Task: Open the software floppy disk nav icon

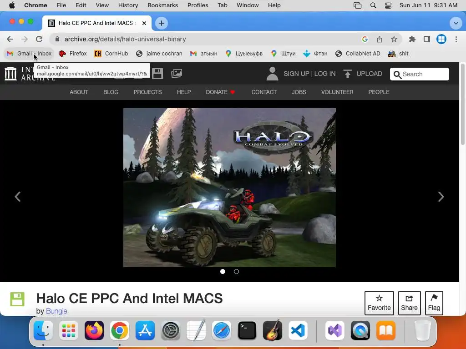Action: point(157,74)
